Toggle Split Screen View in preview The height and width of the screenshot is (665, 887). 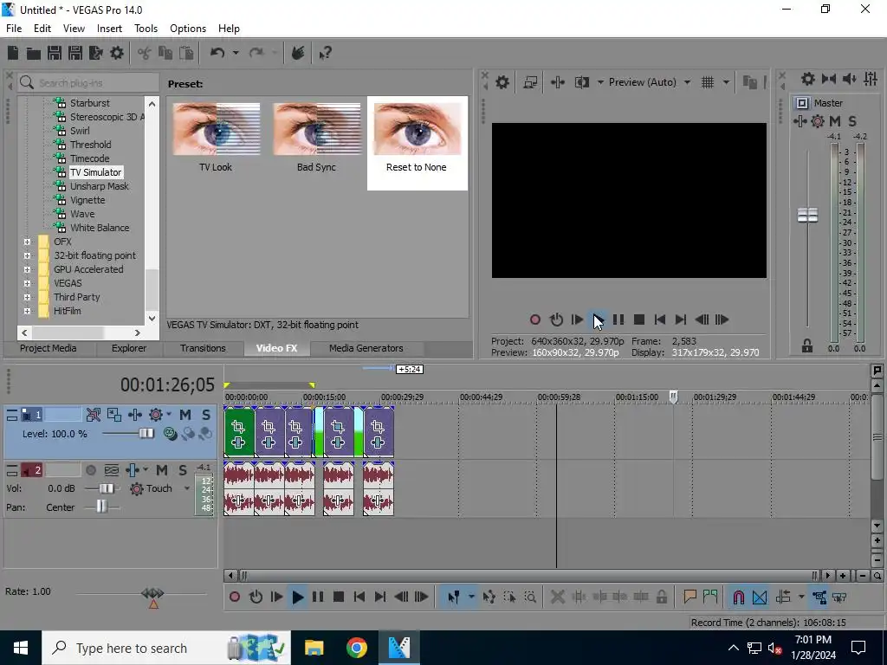pos(582,82)
